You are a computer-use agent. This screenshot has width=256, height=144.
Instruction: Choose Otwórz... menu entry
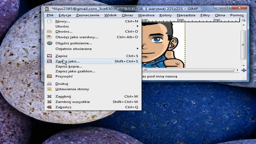(x=93, y=31)
